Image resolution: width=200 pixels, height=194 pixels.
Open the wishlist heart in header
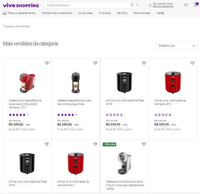186,5
